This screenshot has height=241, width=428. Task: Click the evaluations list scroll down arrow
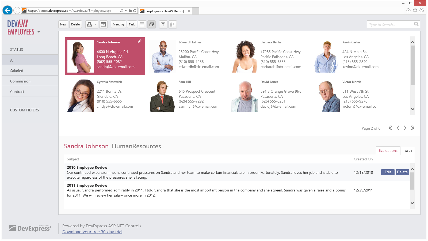(412, 203)
